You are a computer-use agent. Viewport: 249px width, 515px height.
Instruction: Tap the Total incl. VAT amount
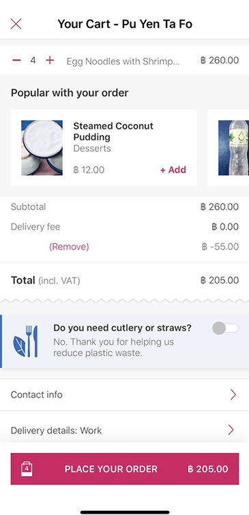tap(220, 280)
